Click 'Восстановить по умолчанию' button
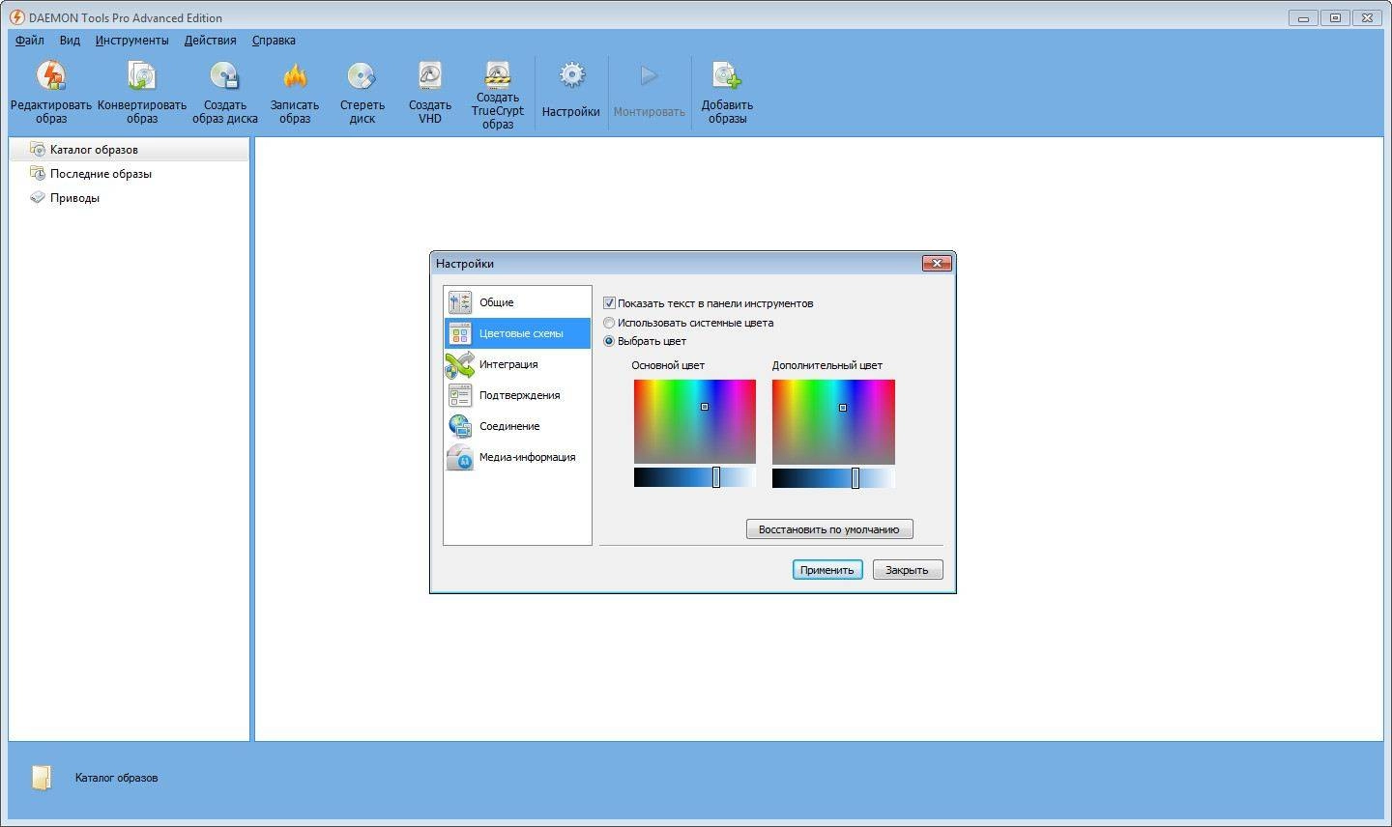The width and height of the screenshot is (1392, 827). (x=829, y=529)
